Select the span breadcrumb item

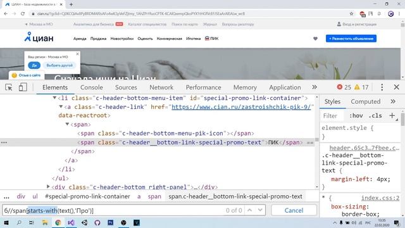pos(154,196)
